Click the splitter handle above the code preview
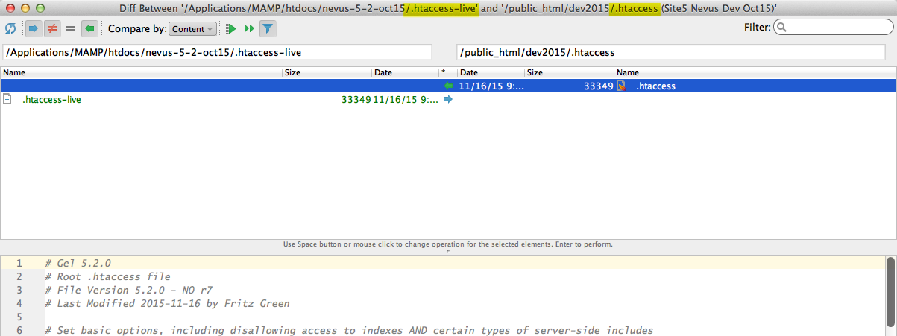This screenshot has width=897, height=336. pos(448,251)
